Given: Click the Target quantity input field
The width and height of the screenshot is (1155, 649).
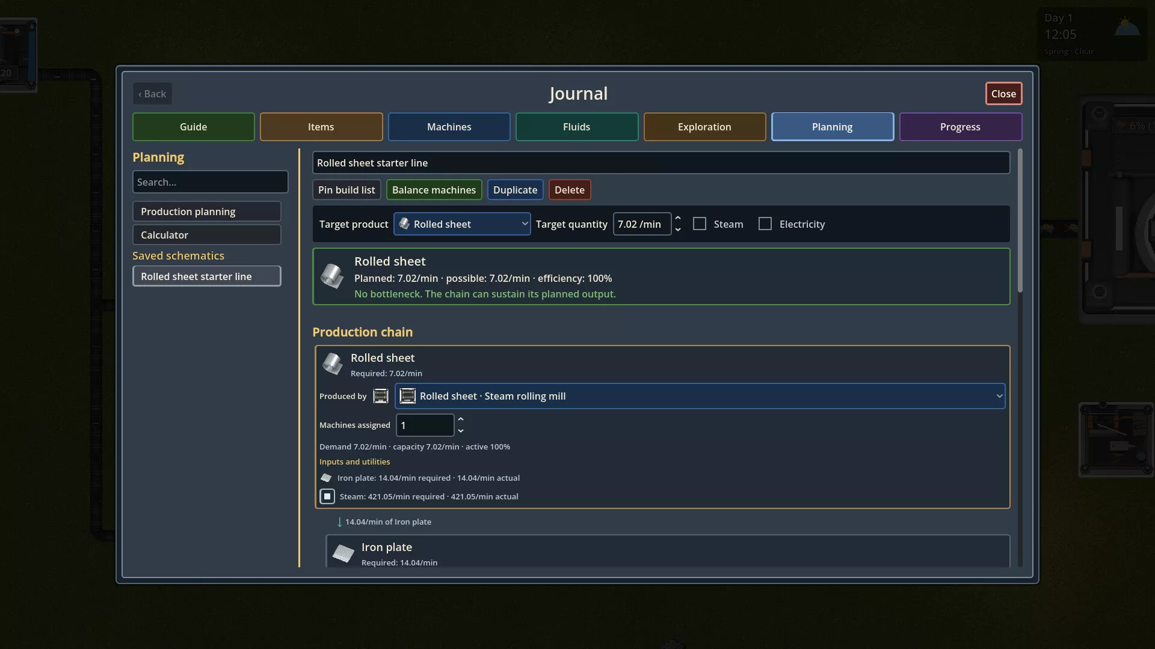Looking at the screenshot, I should (642, 224).
